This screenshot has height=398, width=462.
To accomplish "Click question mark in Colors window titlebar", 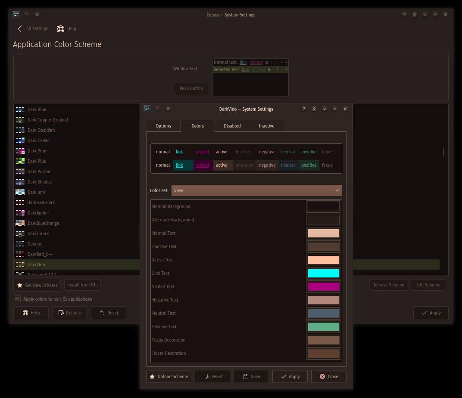I will point(404,14).
